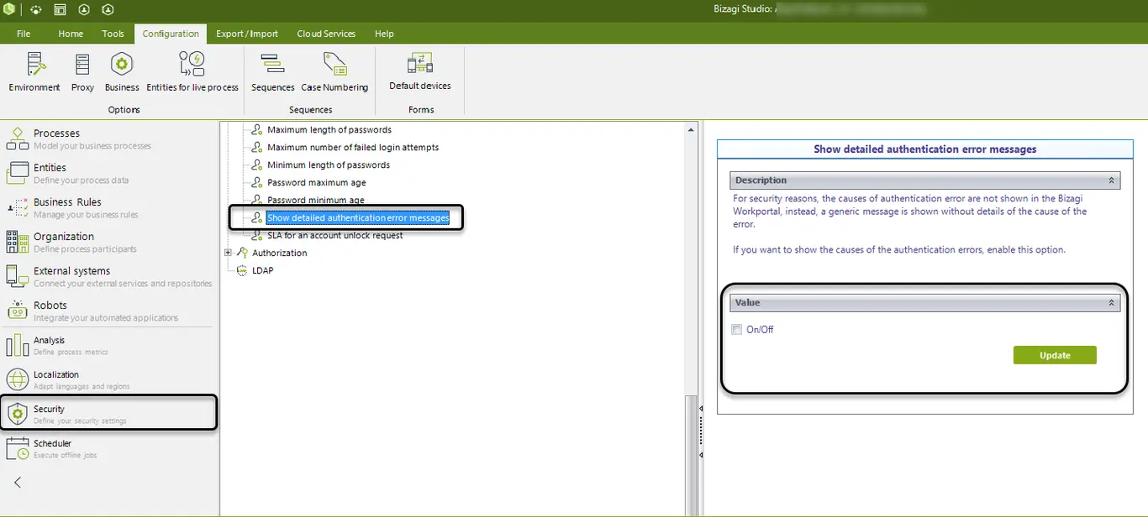This screenshot has width=1148, height=517.
Task: Open the File menu
Action: click(x=24, y=34)
